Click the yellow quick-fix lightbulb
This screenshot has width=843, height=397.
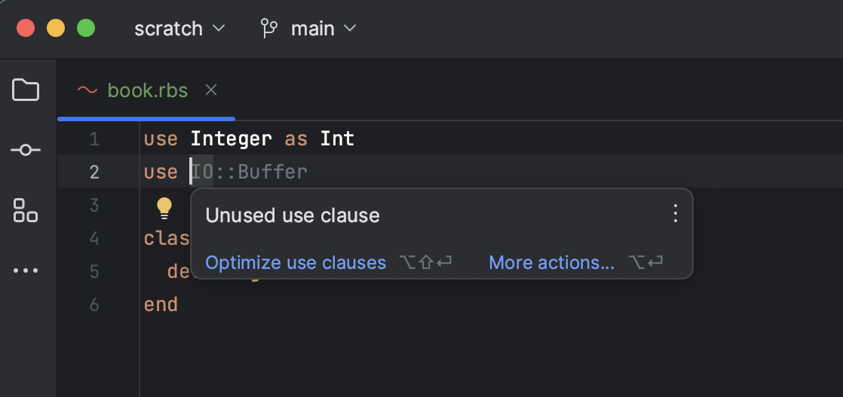164,209
